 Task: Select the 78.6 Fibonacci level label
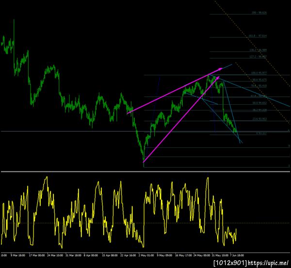[259, 86]
